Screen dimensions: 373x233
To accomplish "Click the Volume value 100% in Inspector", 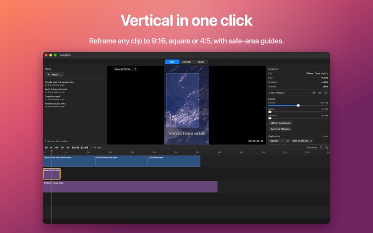I will click(325, 87).
